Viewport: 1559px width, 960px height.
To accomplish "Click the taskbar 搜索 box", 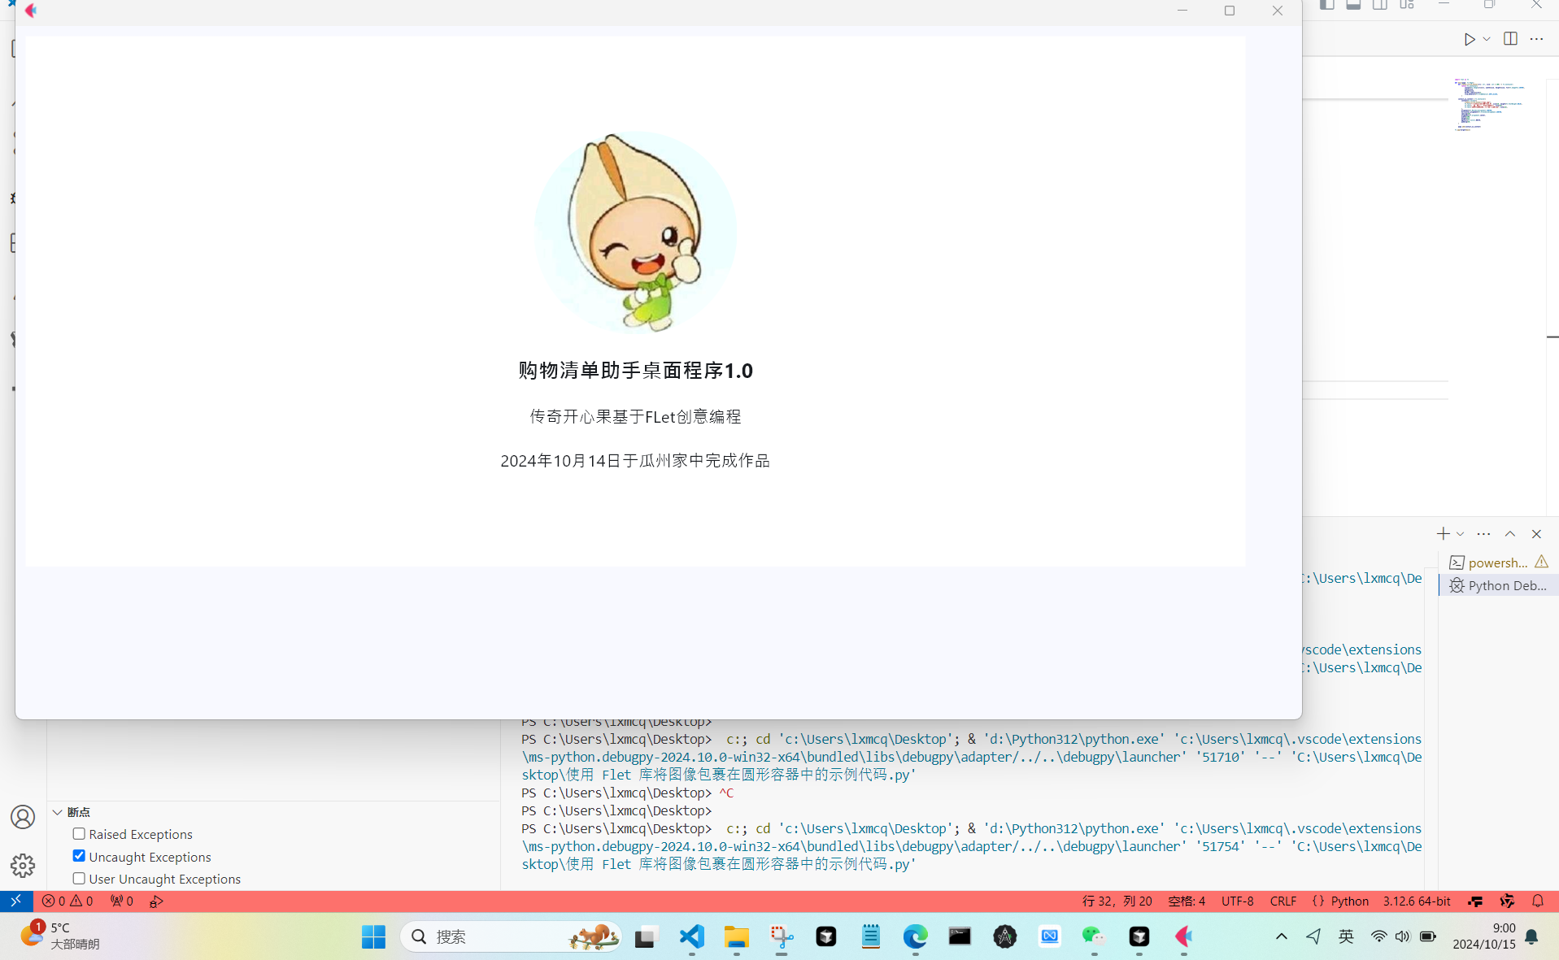I will point(511,936).
